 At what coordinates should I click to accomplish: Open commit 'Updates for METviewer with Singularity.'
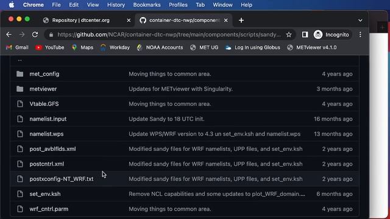(180, 89)
